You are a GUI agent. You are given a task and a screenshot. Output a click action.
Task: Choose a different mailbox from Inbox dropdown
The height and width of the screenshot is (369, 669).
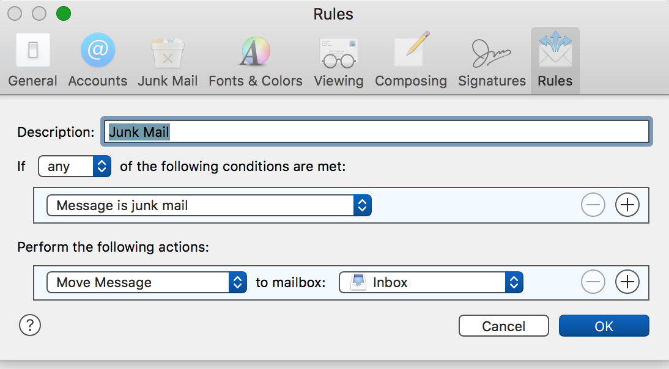tap(431, 282)
